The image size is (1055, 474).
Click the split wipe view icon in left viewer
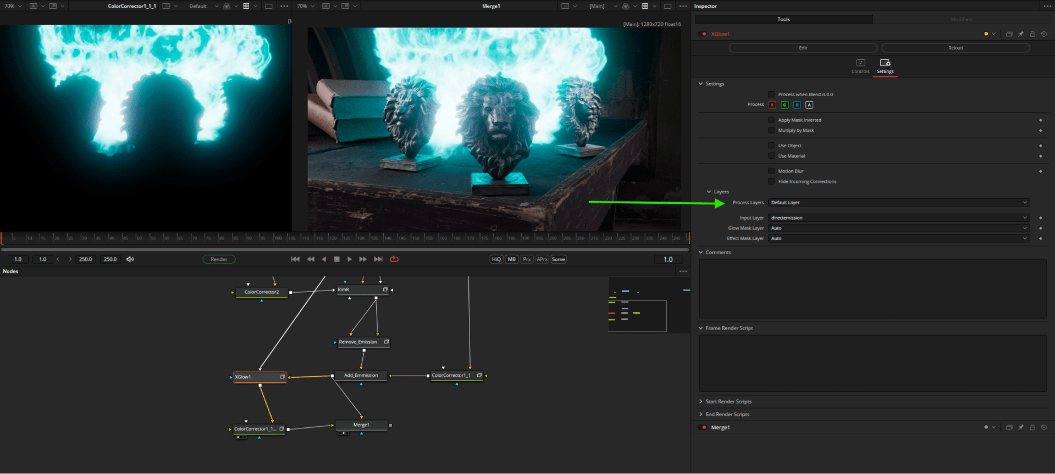[53, 6]
